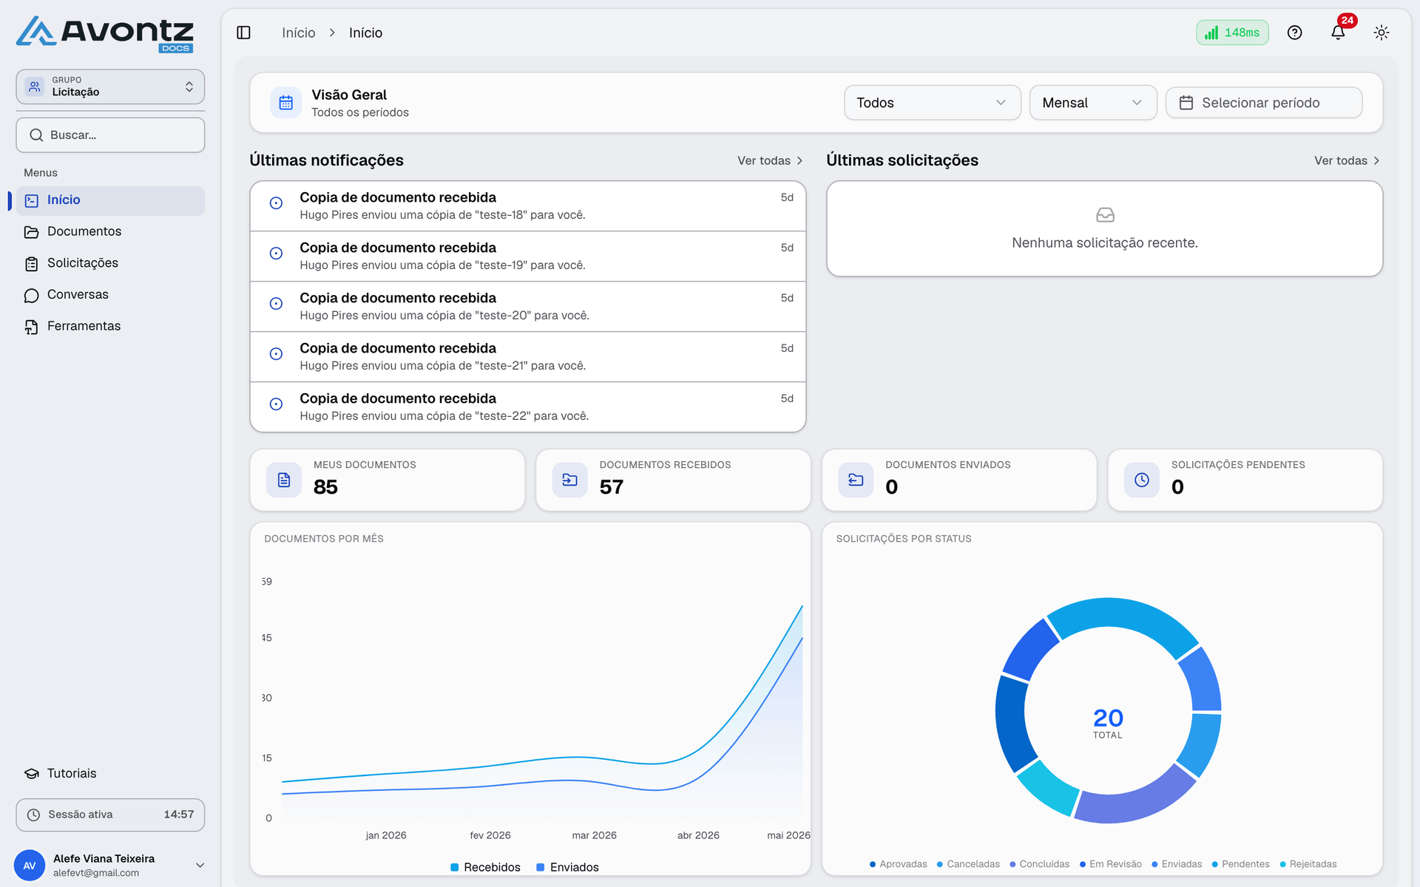The height and width of the screenshot is (887, 1420).
Task: Open the Mensal period dropdown
Action: pyautogui.click(x=1092, y=103)
